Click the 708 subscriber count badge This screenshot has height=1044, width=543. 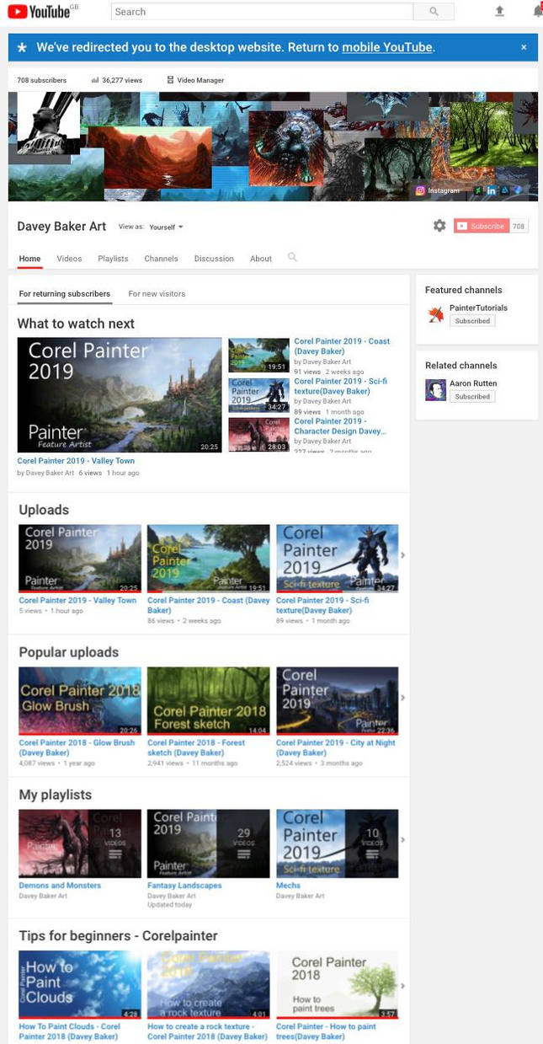pyautogui.click(x=519, y=226)
